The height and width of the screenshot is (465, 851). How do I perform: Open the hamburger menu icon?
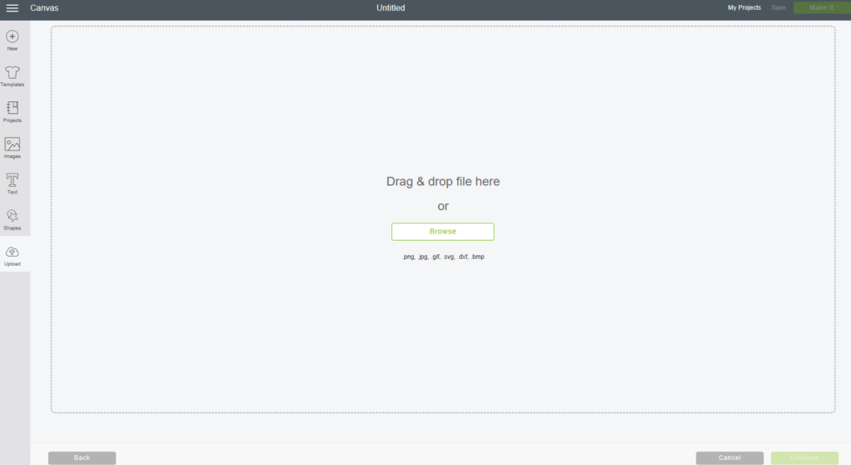tap(12, 7)
